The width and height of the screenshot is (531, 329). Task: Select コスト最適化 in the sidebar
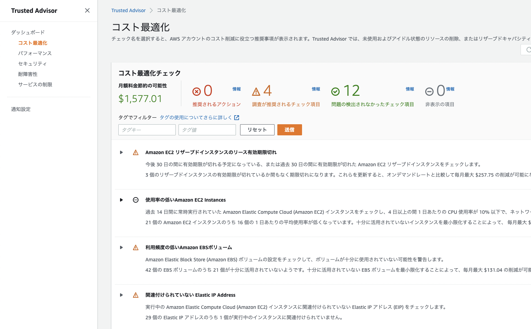[x=33, y=43]
